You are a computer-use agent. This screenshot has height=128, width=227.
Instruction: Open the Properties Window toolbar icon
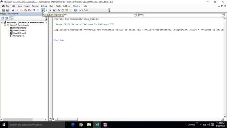[63, 10]
